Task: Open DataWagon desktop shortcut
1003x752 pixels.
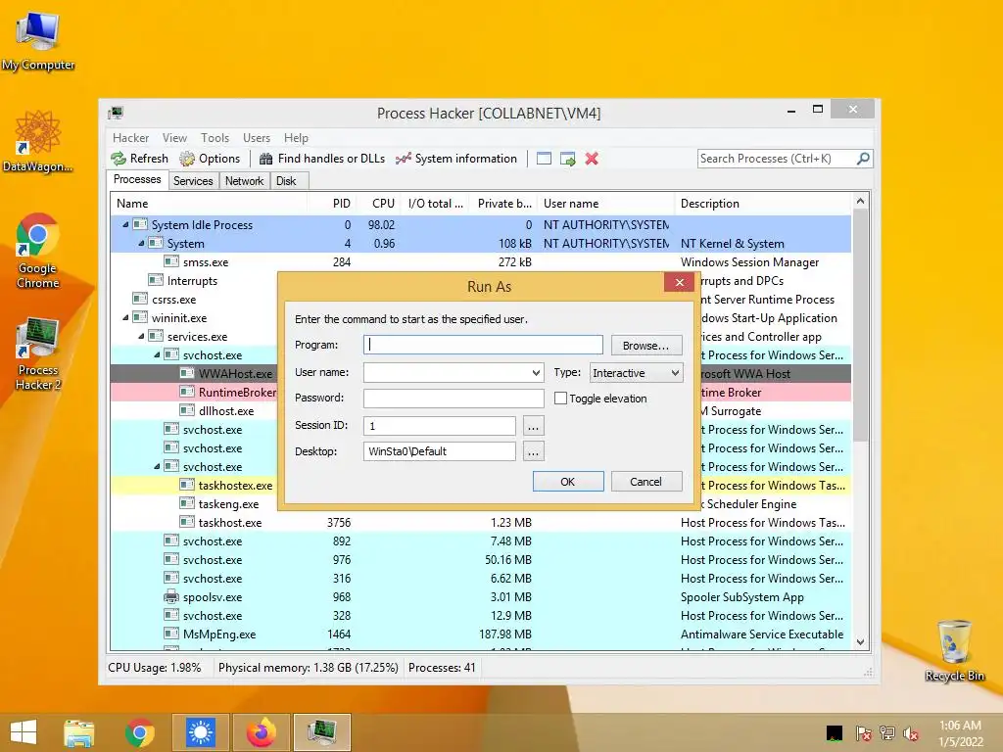Action: click(x=38, y=141)
